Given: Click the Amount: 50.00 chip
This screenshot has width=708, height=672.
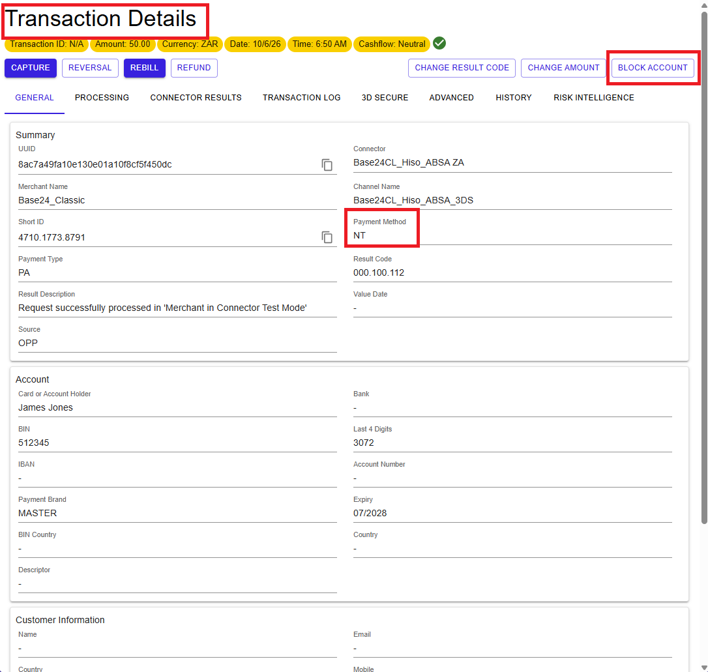Looking at the screenshot, I should [x=123, y=44].
